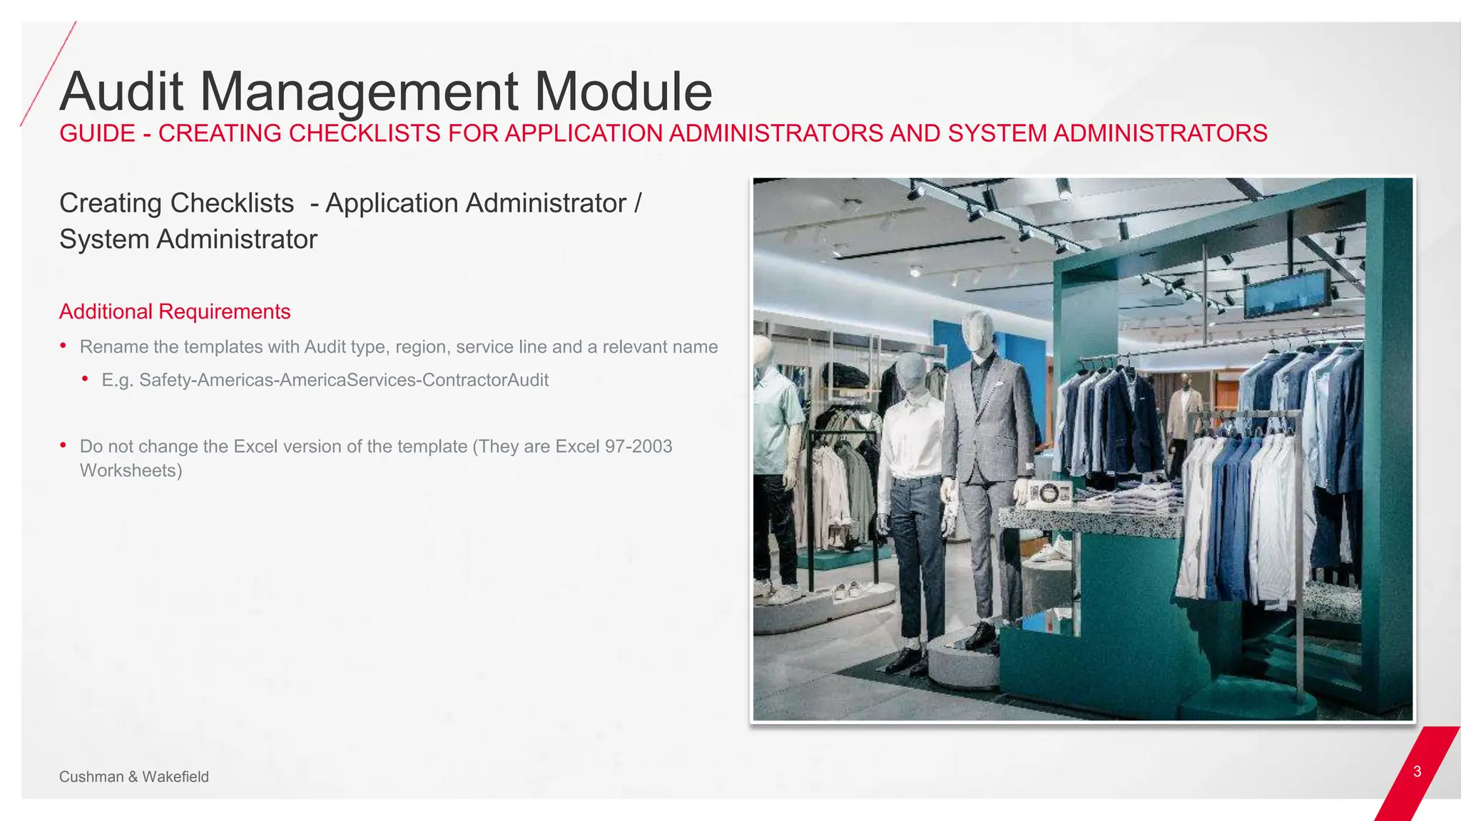1461x821 pixels.
Task: Click the red diagonal line beside the title
Action: click(49, 73)
